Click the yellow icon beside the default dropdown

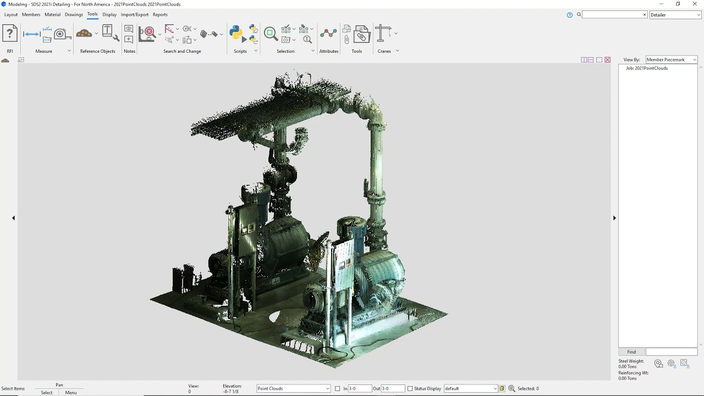coord(502,389)
